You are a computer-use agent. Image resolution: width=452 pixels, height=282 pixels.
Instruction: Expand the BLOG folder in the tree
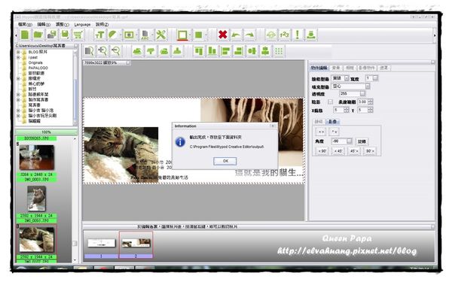(18, 52)
